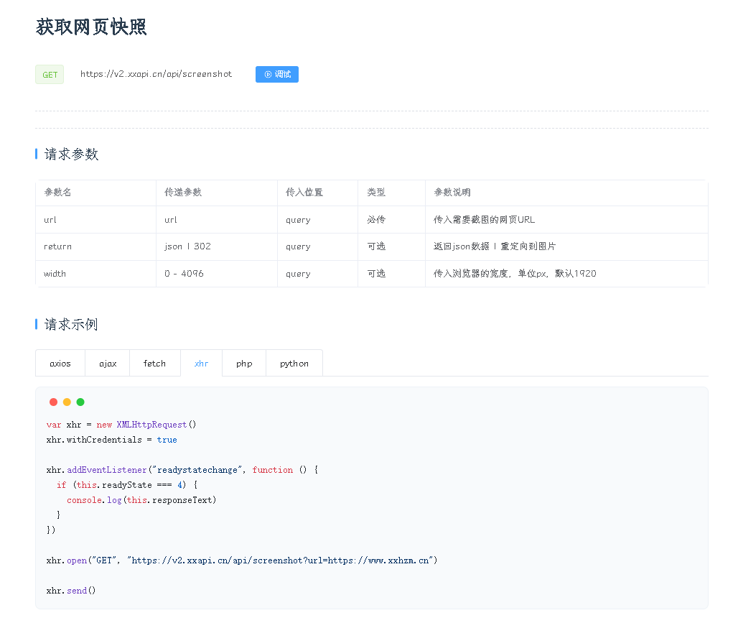
Task: Switch to the ajax example tab
Action: pyautogui.click(x=108, y=363)
